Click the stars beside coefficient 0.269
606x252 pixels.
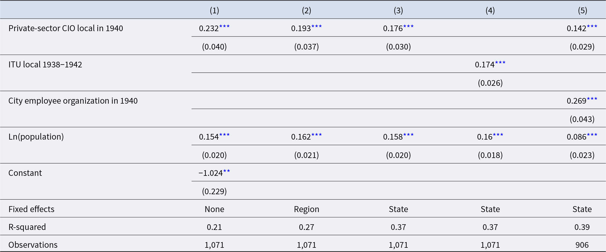(592, 99)
